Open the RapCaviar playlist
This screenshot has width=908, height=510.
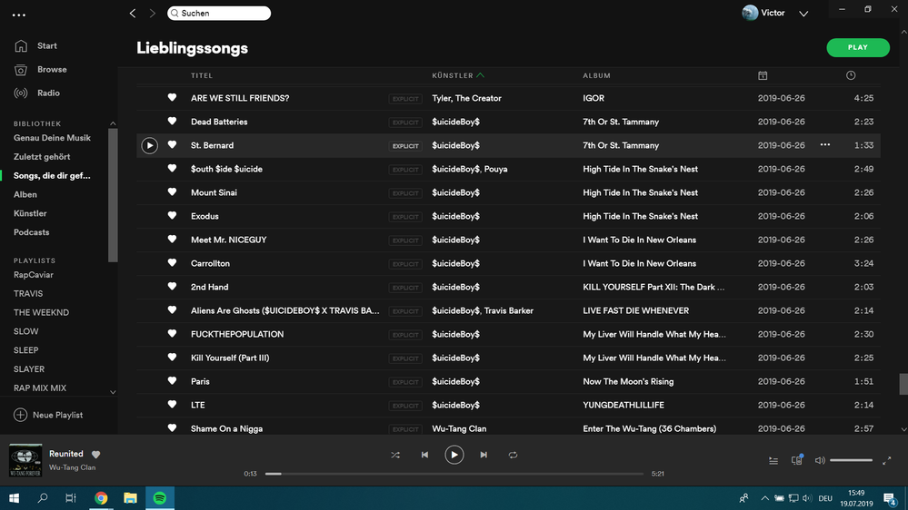[33, 275]
